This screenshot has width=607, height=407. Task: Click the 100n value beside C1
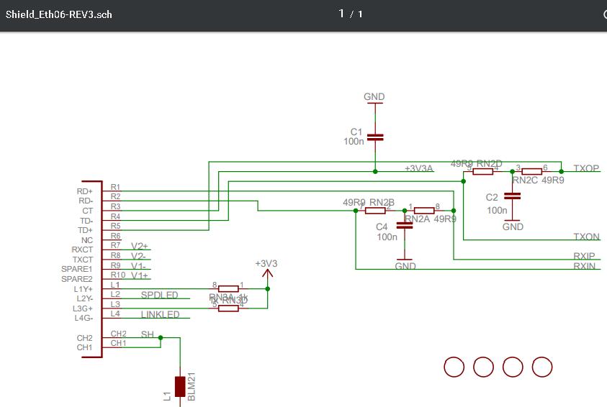tap(354, 142)
